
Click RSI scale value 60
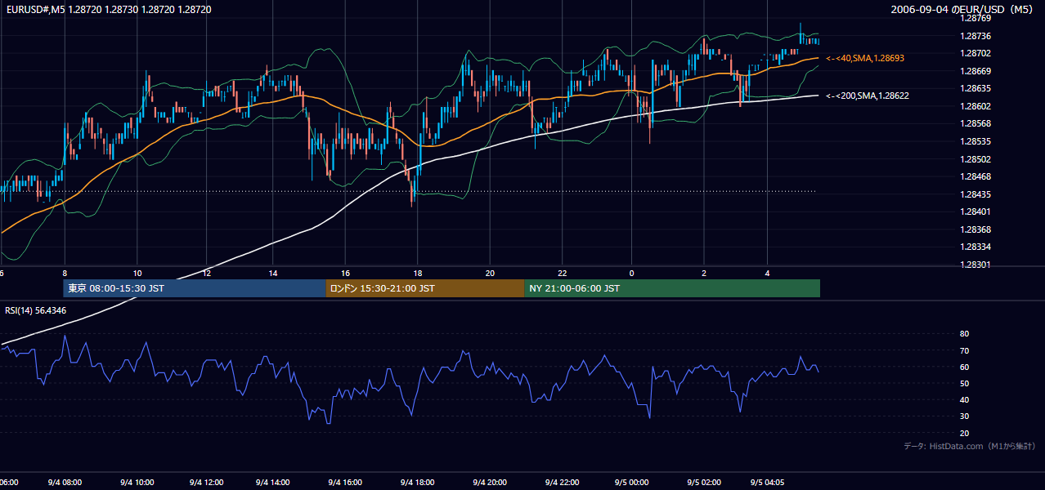click(x=964, y=367)
